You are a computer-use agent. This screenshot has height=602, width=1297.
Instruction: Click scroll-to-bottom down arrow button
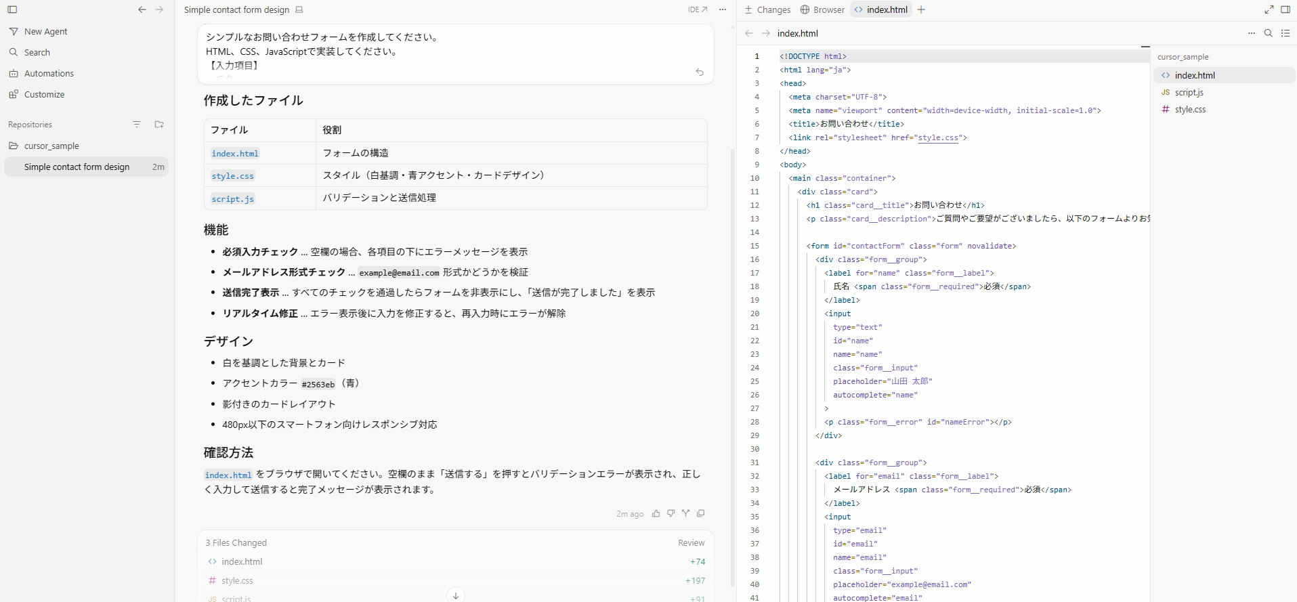[x=456, y=595]
